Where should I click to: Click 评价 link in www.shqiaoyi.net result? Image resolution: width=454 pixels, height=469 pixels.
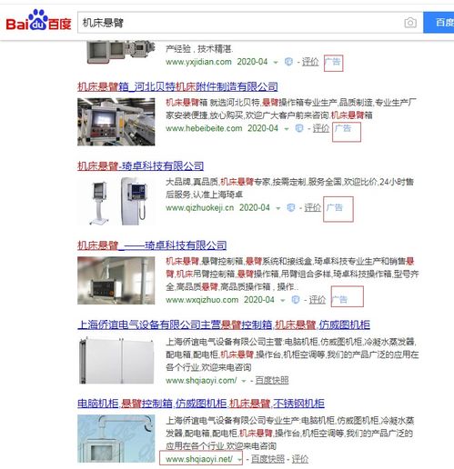coord(300,459)
